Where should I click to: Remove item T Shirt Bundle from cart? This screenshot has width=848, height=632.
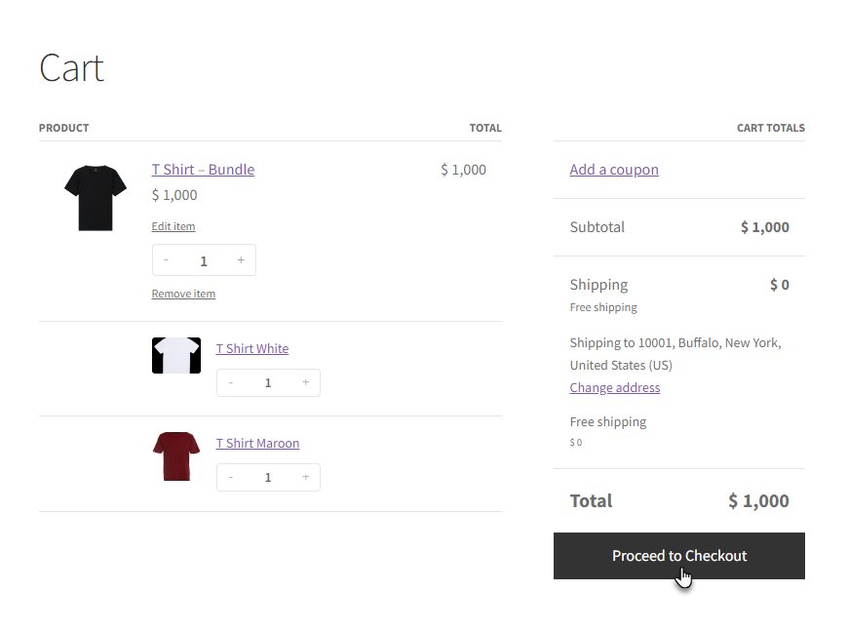183,294
